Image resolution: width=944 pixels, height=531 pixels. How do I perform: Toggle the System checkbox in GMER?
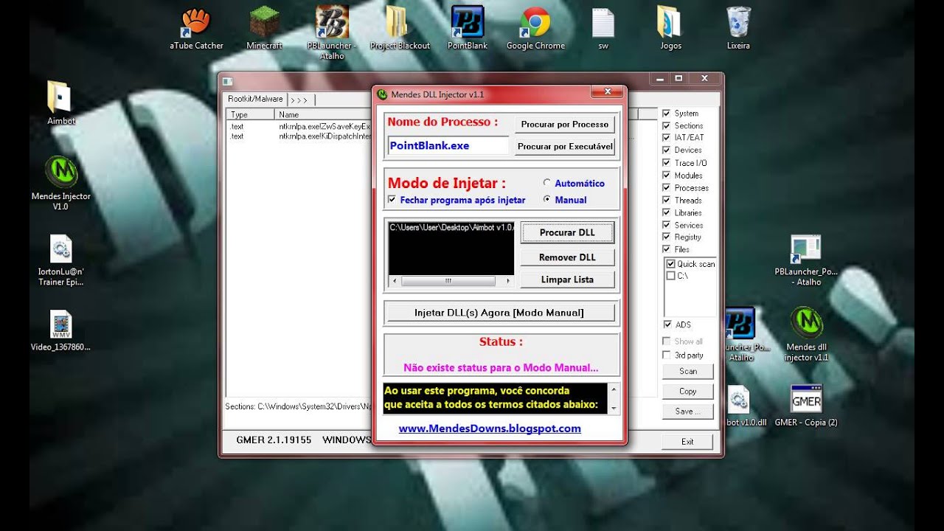(667, 114)
